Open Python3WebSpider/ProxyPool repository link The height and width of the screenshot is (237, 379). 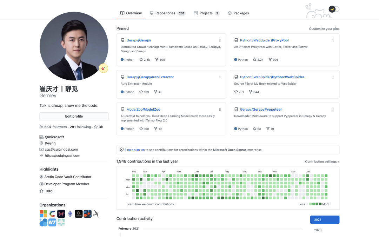[264, 40]
